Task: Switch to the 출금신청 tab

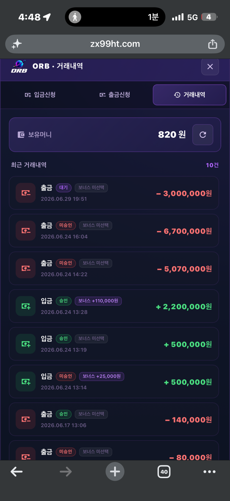Action: point(115,95)
